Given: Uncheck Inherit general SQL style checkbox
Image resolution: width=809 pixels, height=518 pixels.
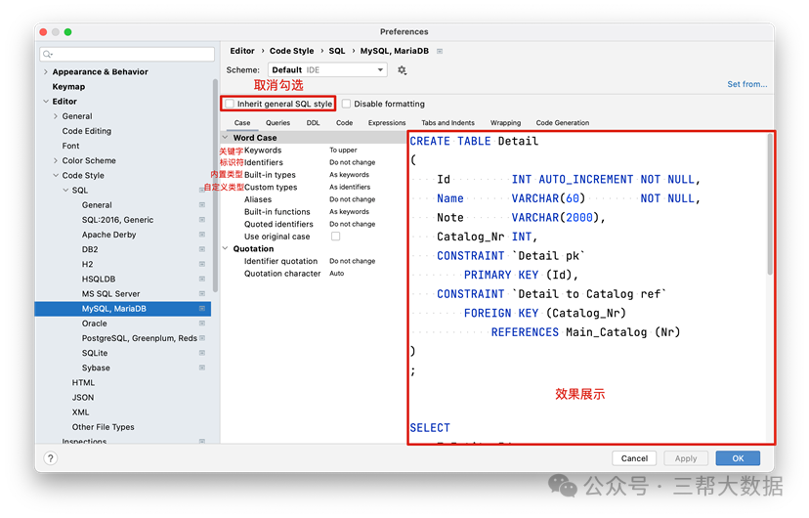Looking at the screenshot, I should 230,104.
